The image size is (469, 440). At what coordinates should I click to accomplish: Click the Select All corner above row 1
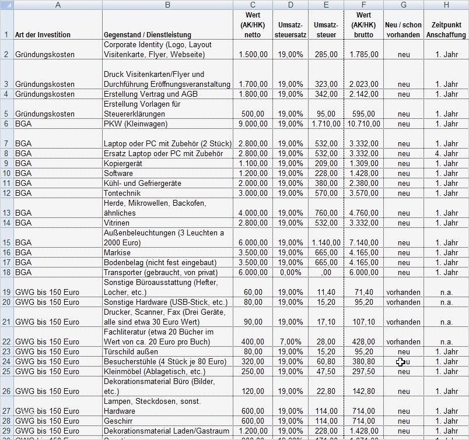pos(7,5)
